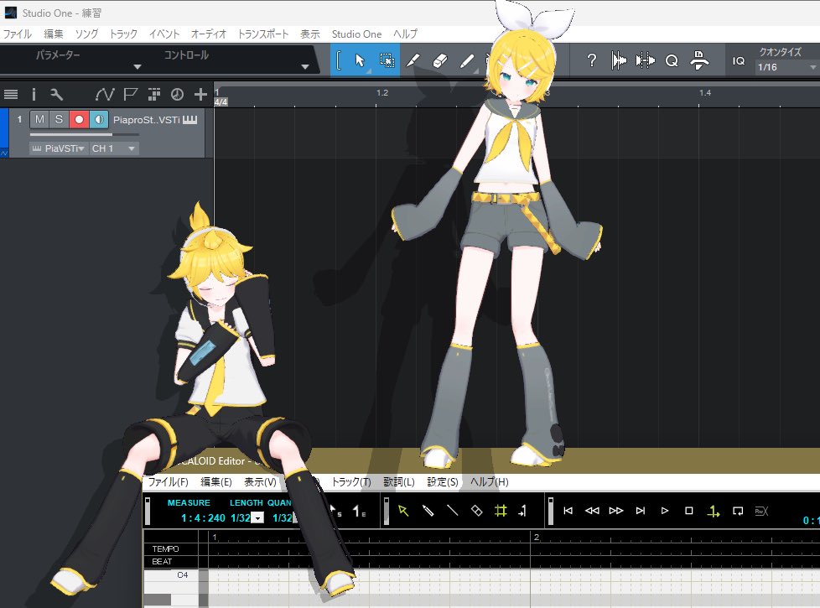Select the VOCALOID Editor eraser tool

476,511
